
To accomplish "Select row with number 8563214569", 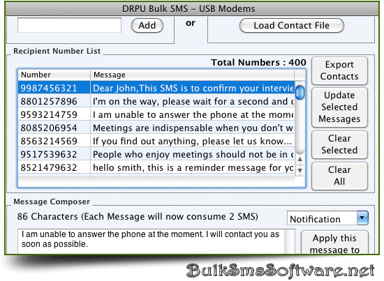I will pyautogui.click(x=156, y=141).
